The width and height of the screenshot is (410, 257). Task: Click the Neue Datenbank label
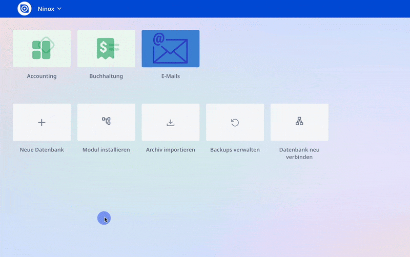42,150
